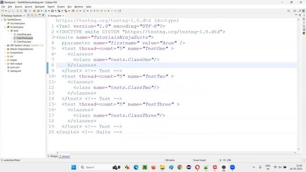The width and height of the screenshot is (306, 172).
Task: Maximize the Package Explorer view
Action: pos(43,15)
